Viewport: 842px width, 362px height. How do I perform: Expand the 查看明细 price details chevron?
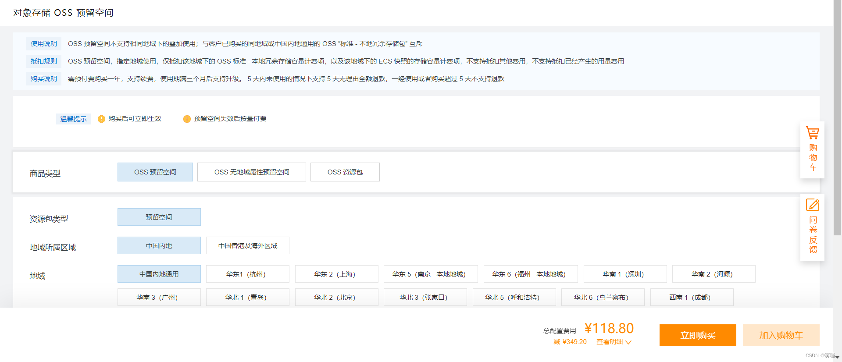pos(628,342)
